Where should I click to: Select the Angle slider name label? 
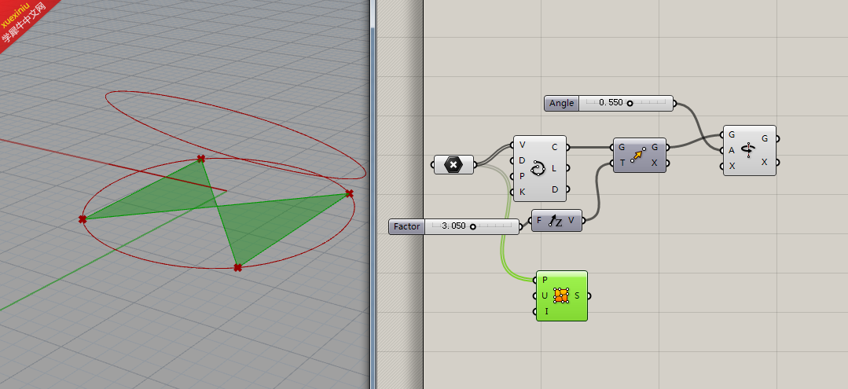pos(561,103)
